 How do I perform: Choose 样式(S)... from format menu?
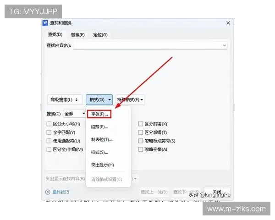click(x=99, y=152)
